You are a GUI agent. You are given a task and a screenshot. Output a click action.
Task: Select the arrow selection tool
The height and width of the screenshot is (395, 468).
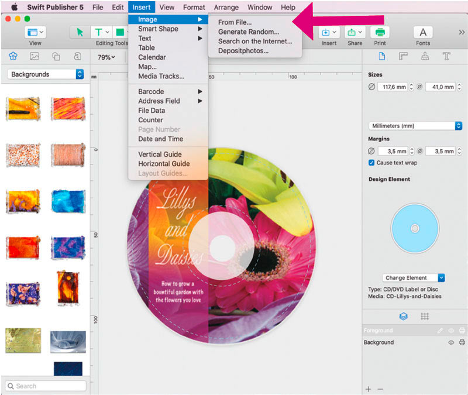pos(80,32)
